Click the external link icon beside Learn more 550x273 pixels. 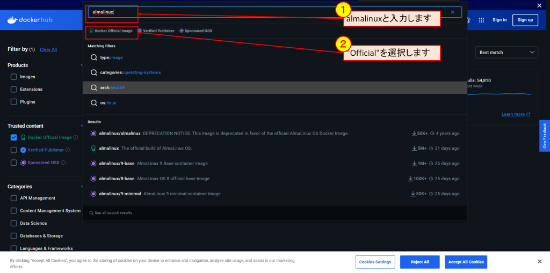point(529,114)
